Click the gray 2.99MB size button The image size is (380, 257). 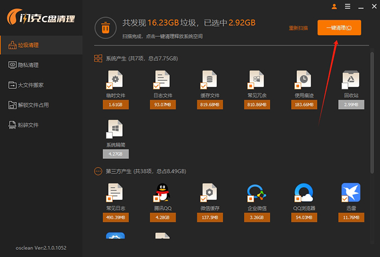point(351,105)
